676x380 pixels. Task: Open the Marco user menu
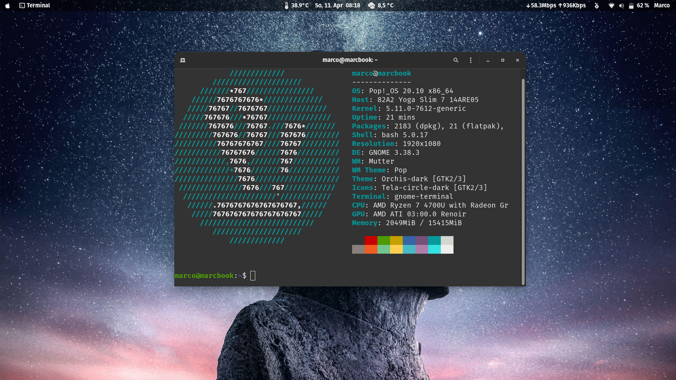click(x=662, y=5)
